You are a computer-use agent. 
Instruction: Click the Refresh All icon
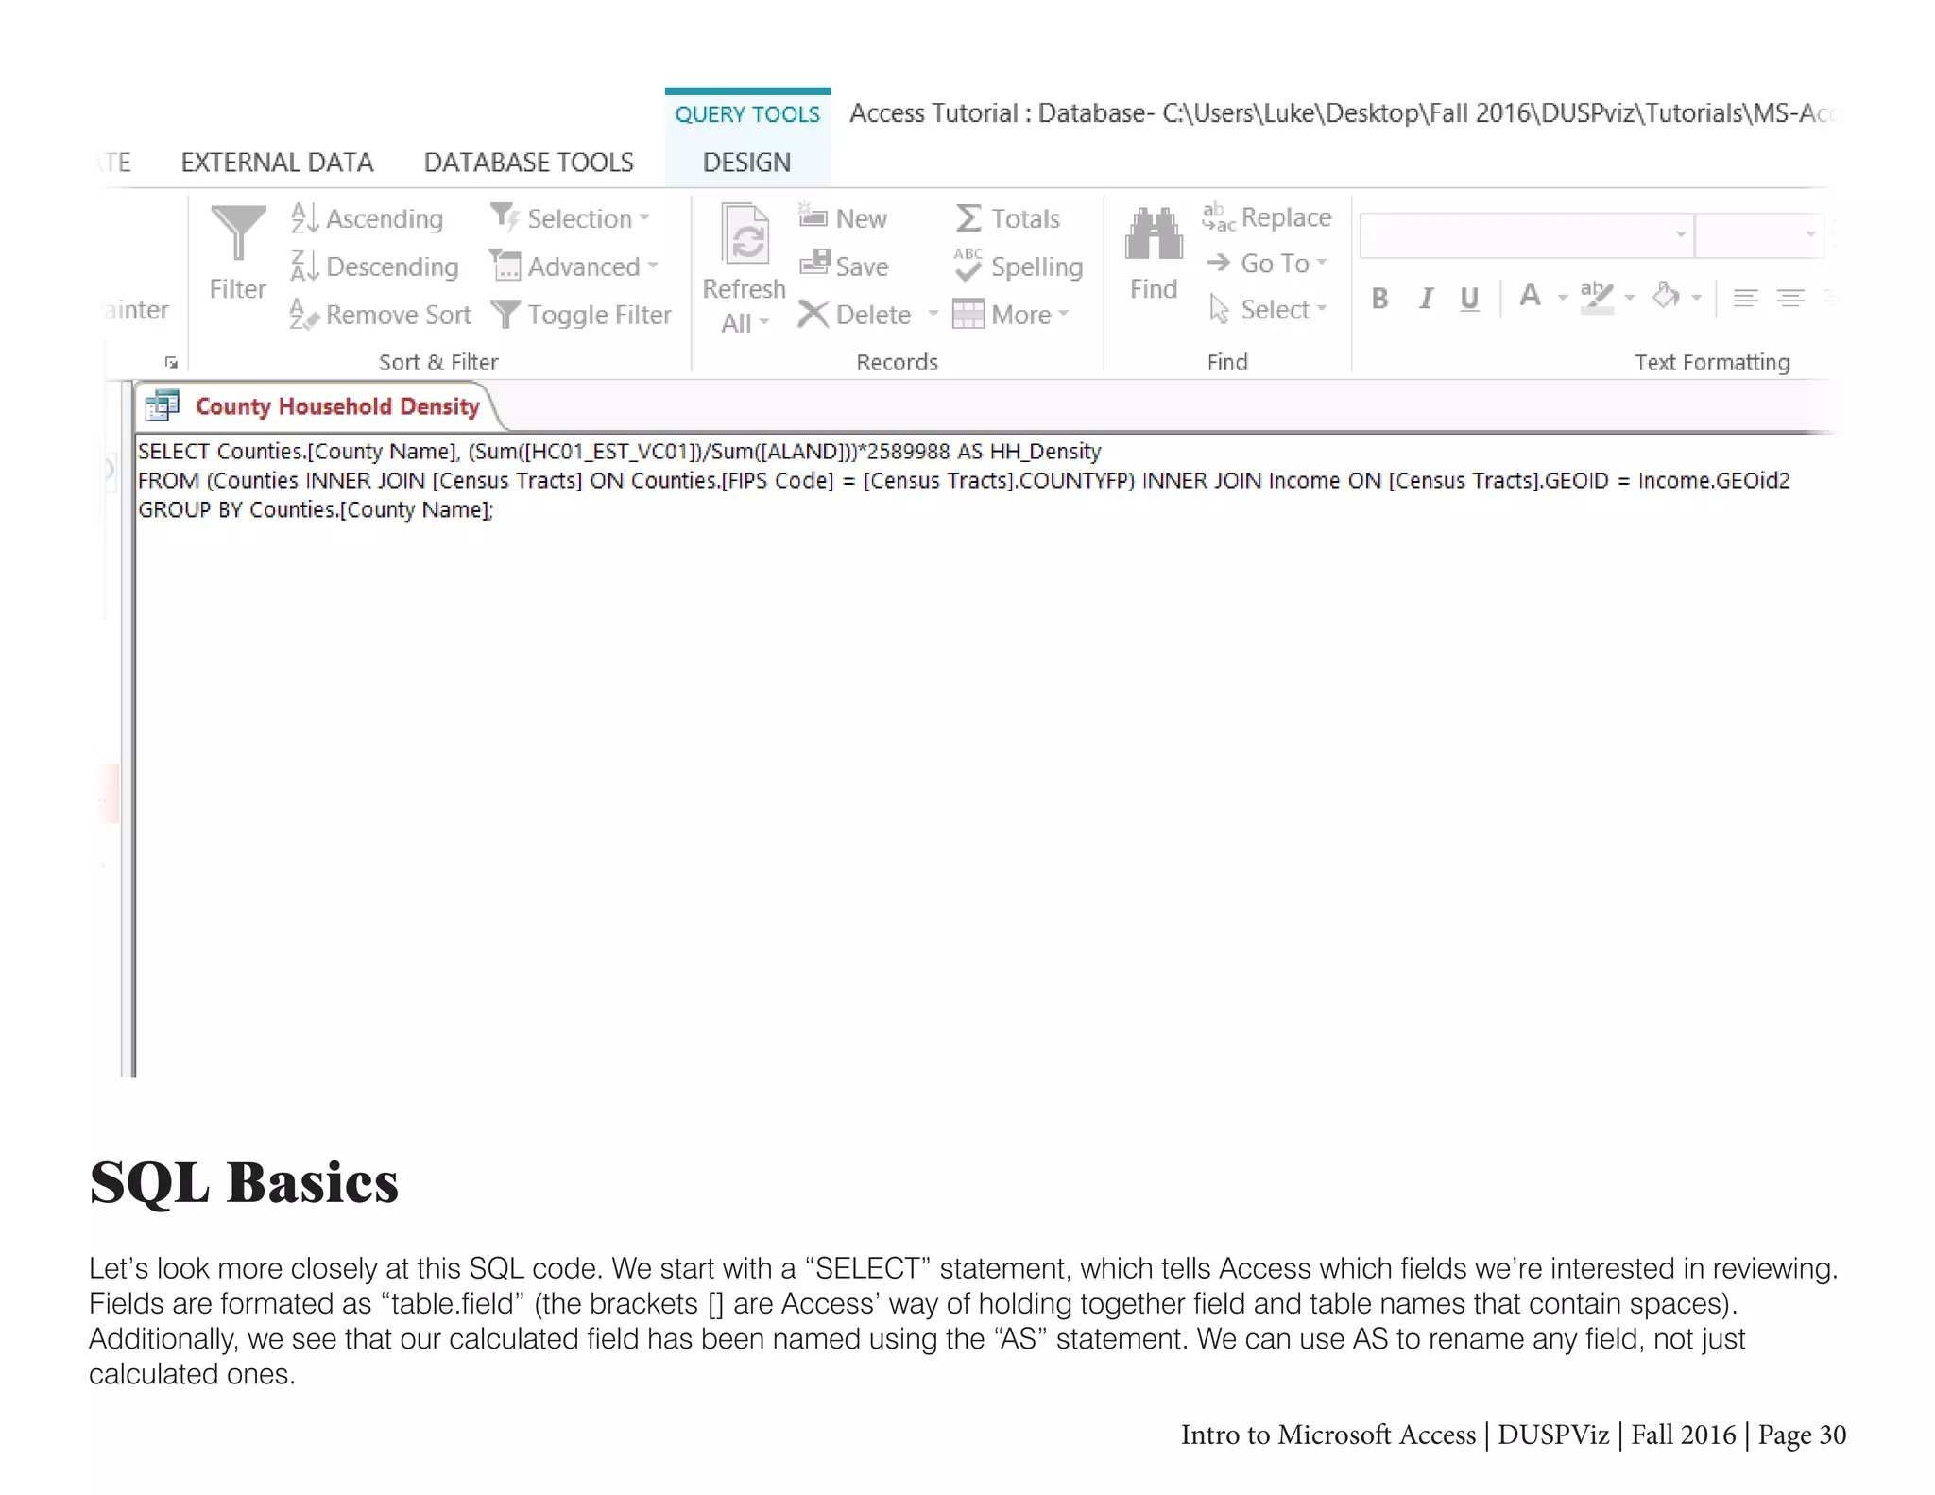click(x=745, y=234)
